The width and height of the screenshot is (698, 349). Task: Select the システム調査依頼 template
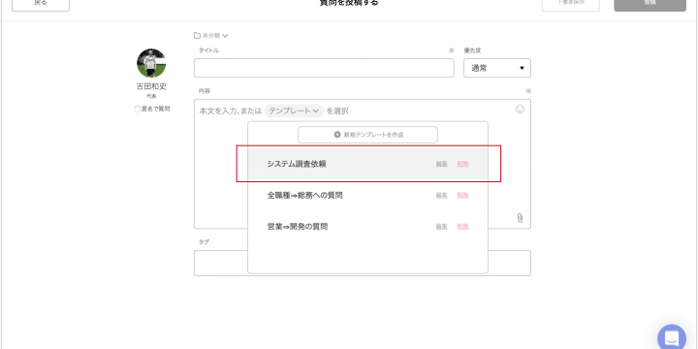[x=367, y=164]
